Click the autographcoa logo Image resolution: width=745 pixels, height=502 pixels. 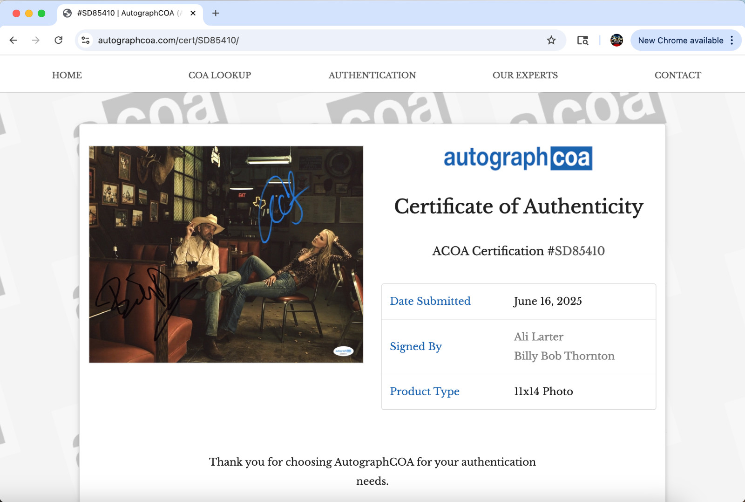pos(518,158)
